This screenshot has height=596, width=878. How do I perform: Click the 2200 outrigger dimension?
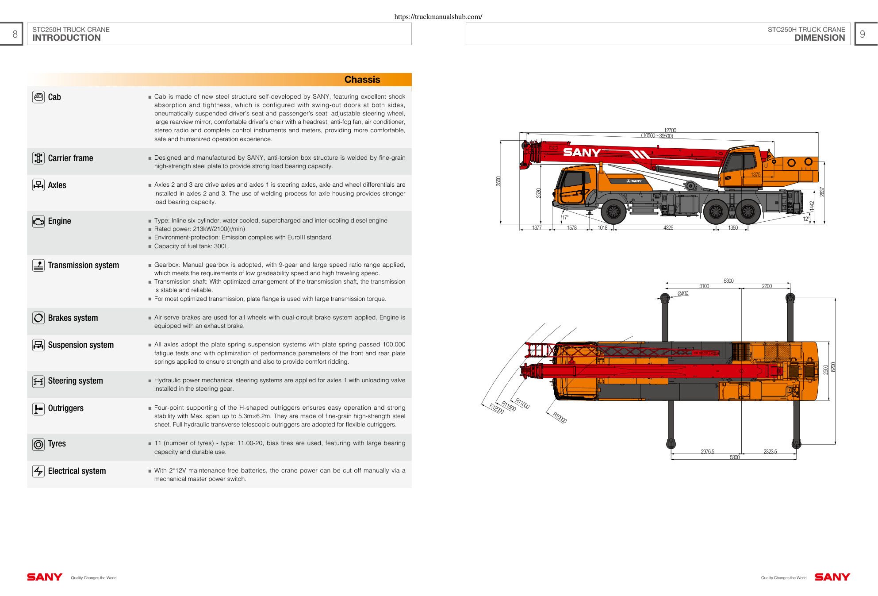click(x=767, y=286)
